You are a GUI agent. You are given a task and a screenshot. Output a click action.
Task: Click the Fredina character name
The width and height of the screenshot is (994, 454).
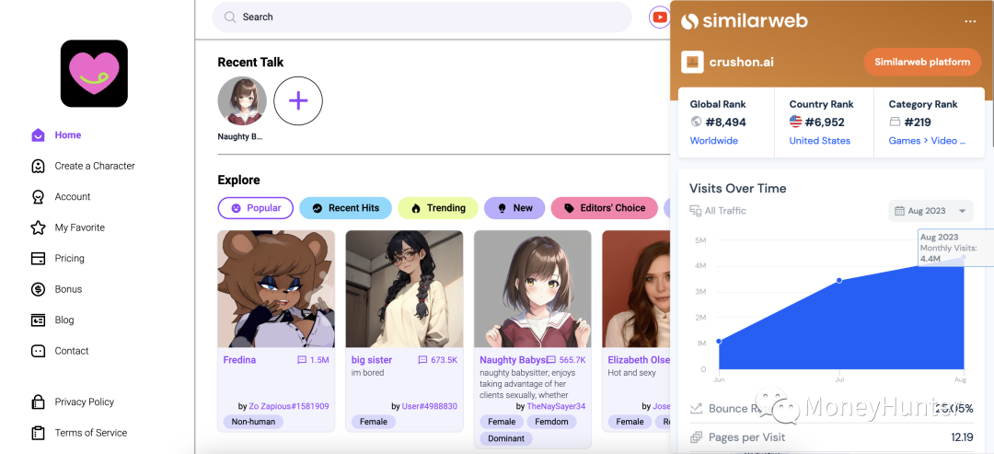coord(239,360)
